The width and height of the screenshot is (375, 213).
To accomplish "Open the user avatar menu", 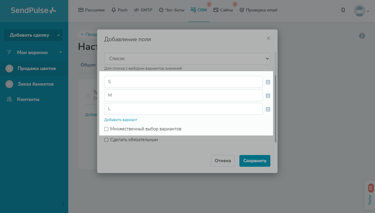I will pyautogui.click(x=361, y=11).
